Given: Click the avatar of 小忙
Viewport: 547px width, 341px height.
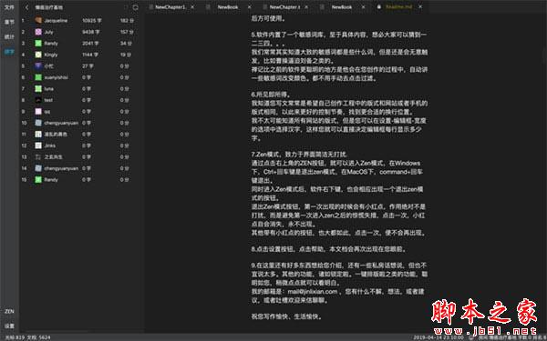Looking at the screenshot, I should coord(38,66).
